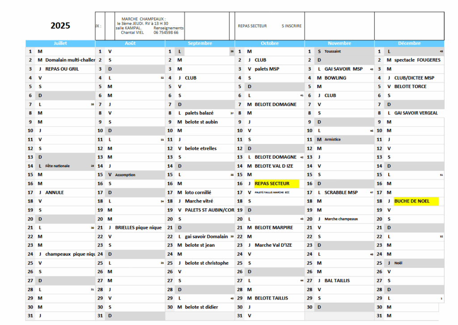The width and height of the screenshot is (458, 325).
Task: Click the belote etrelles entry
Action: point(201,148)
